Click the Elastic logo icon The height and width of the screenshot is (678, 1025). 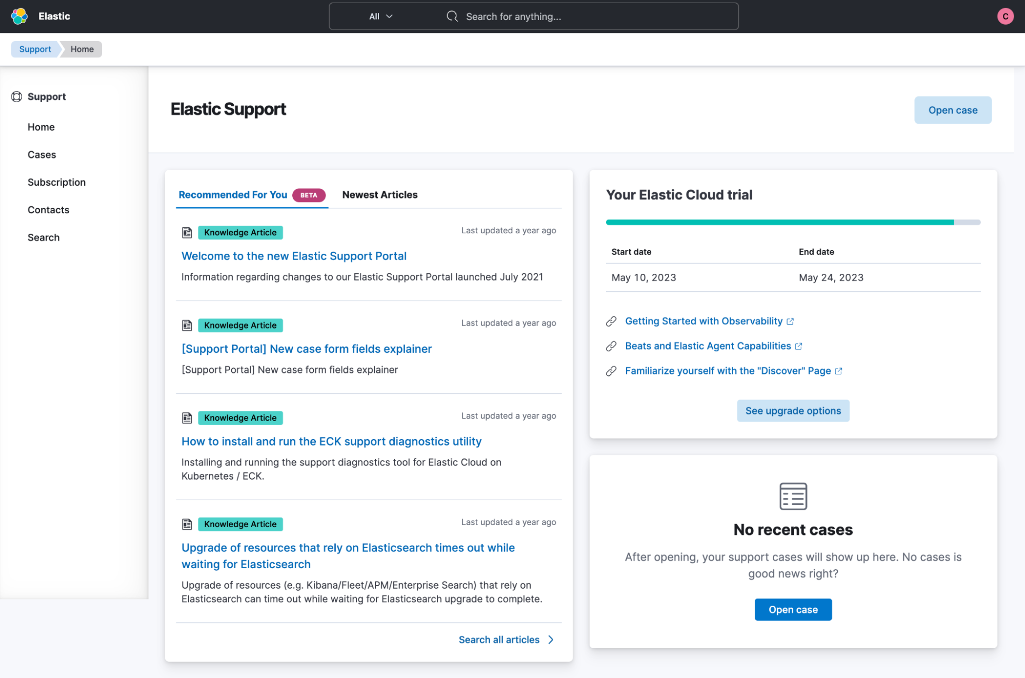[x=19, y=16]
